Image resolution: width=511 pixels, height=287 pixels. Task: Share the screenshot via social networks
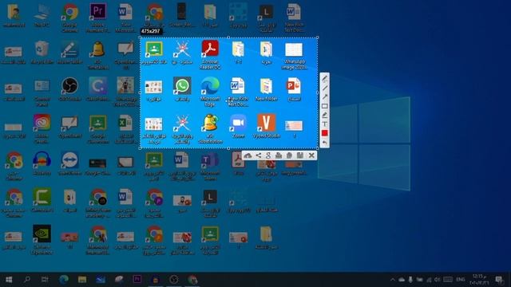(x=259, y=155)
